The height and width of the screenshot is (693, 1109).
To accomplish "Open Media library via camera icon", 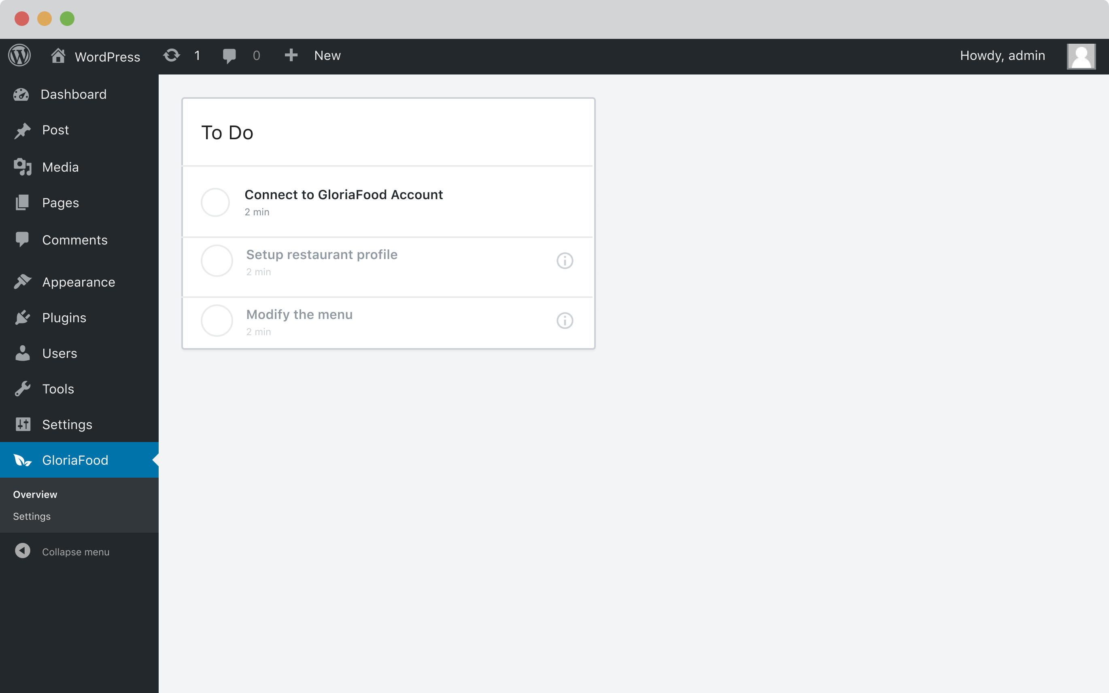I will point(22,167).
